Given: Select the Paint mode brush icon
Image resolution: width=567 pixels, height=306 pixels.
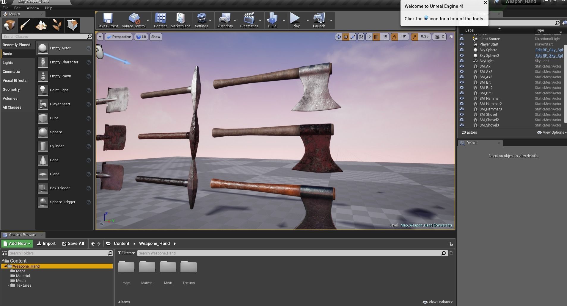Looking at the screenshot, I should (25, 25).
